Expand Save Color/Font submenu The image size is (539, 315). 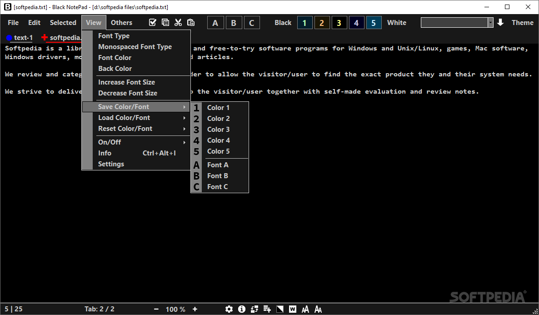tap(136, 107)
